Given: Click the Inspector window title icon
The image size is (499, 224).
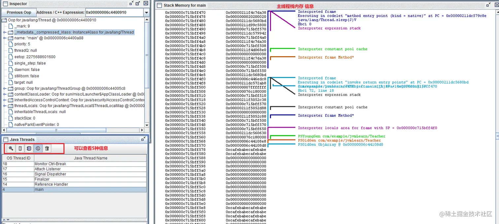Looking at the screenshot, I should pos(5,4).
